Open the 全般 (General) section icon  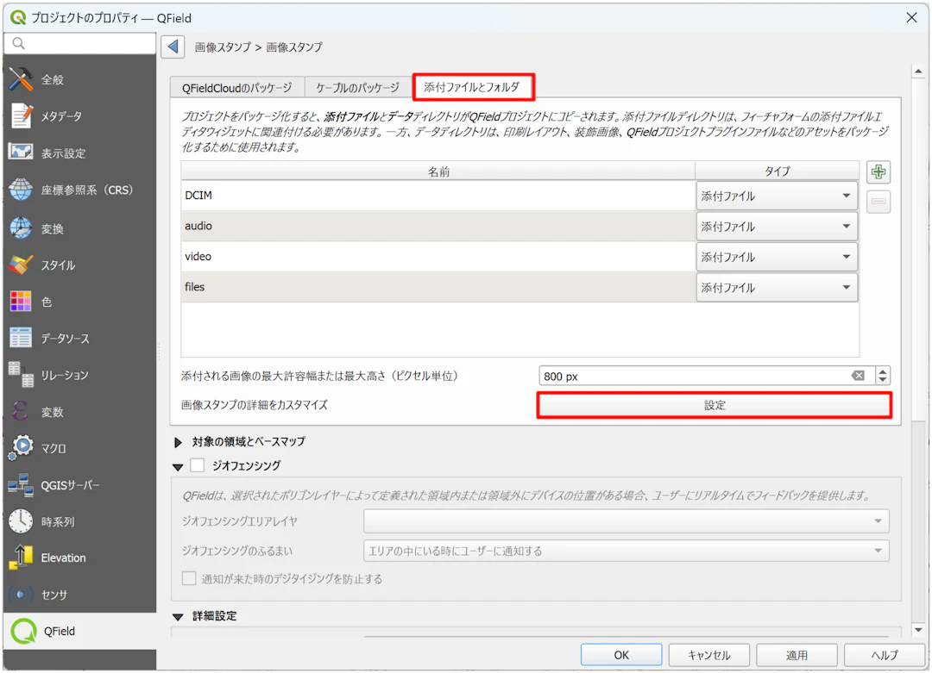coord(22,79)
